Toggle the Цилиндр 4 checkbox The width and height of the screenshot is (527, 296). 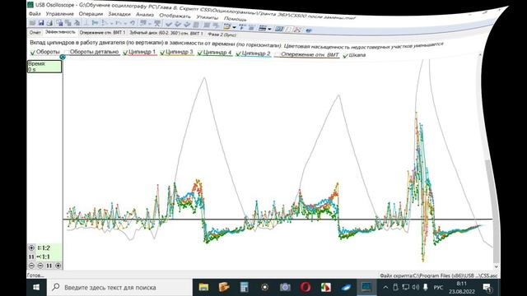click(x=200, y=53)
